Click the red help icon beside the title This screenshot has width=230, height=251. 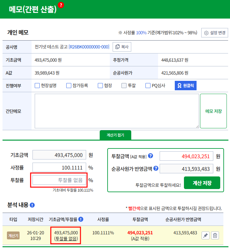61,5
